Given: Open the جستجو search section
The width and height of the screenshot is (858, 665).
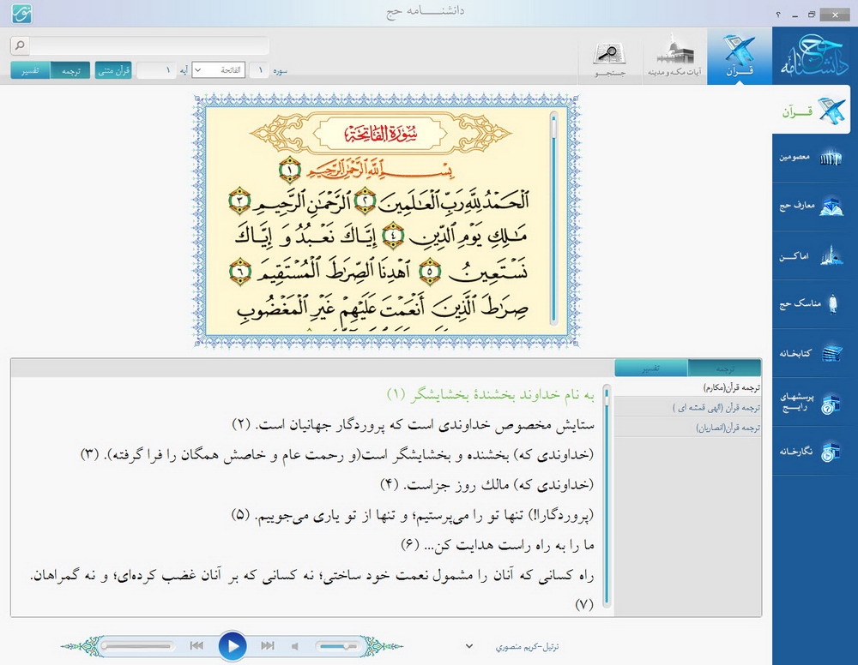Looking at the screenshot, I should [610, 57].
